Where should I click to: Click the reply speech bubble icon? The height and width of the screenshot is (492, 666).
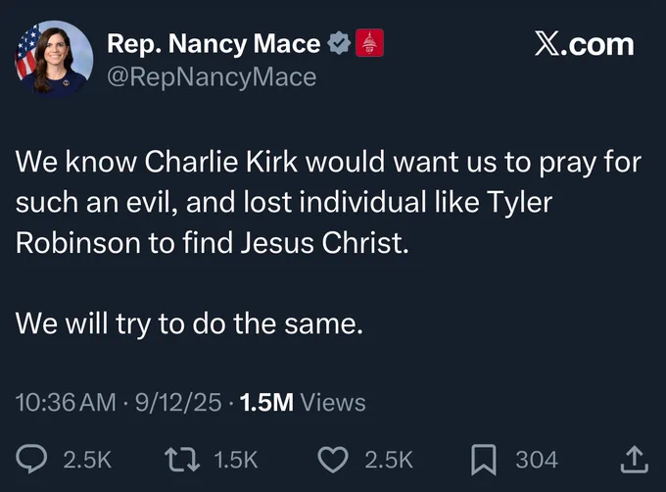tap(31, 459)
